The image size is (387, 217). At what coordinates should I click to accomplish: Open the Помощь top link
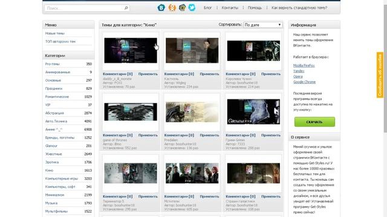coord(255,8)
